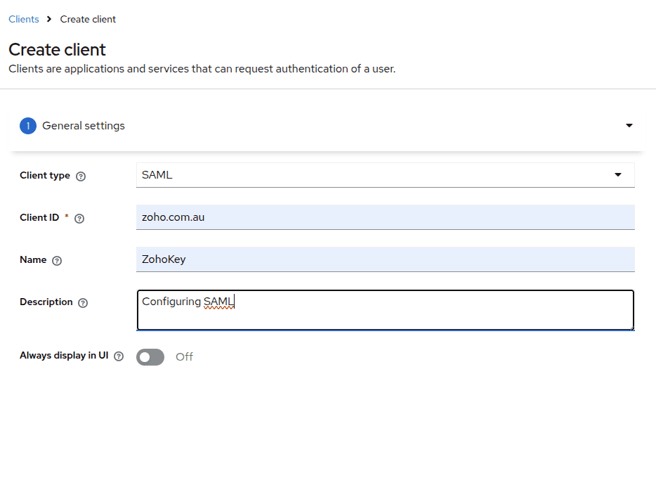Image resolution: width=656 pixels, height=483 pixels.
Task: Click the Create client breadcrumb item
Action: click(x=88, y=20)
